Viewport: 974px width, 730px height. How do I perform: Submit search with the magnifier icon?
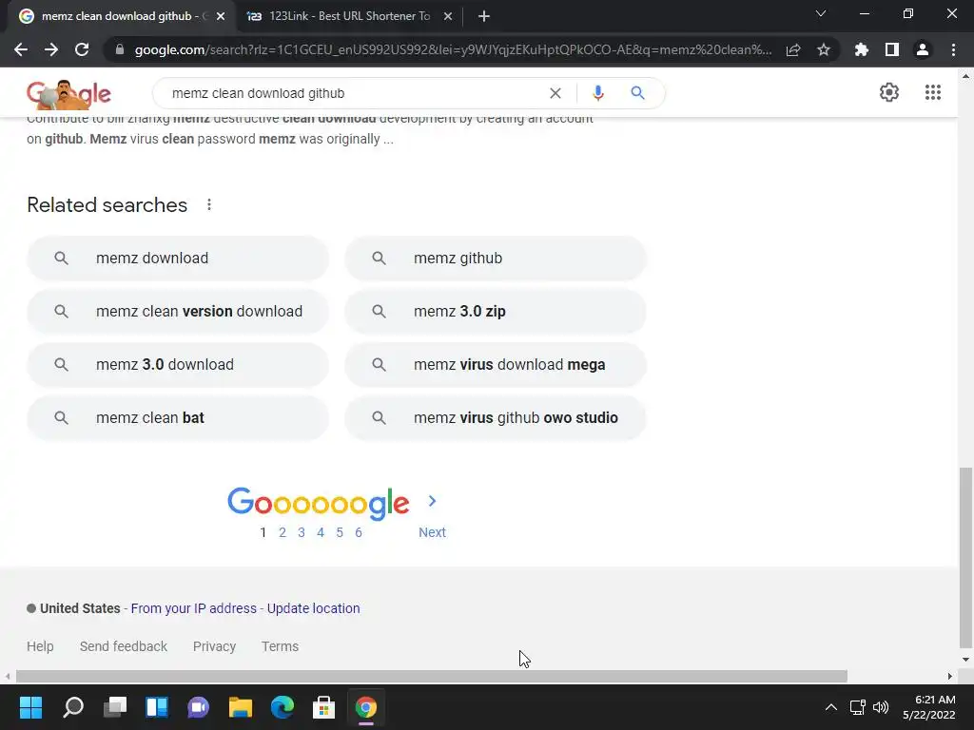click(637, 93)
